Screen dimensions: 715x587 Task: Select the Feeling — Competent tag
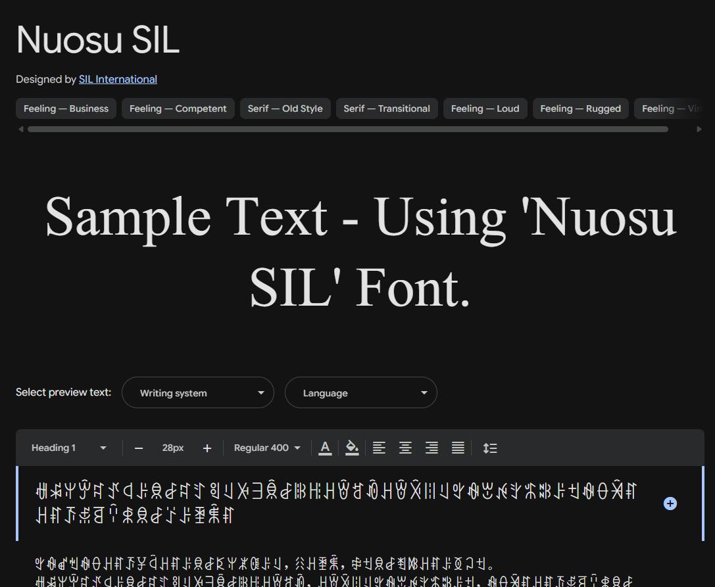[178, 108]
